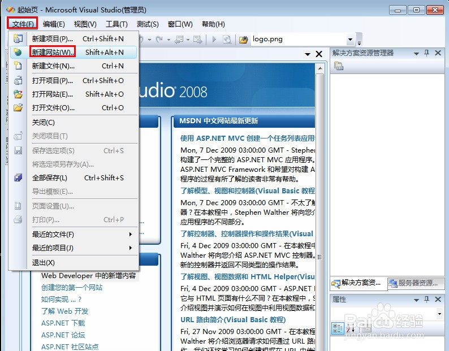The height and width of the screenshot is (351, 449).
Task: Close the Solution Explorer (解决方案资源管理器) panel
Action: [438, 53]
